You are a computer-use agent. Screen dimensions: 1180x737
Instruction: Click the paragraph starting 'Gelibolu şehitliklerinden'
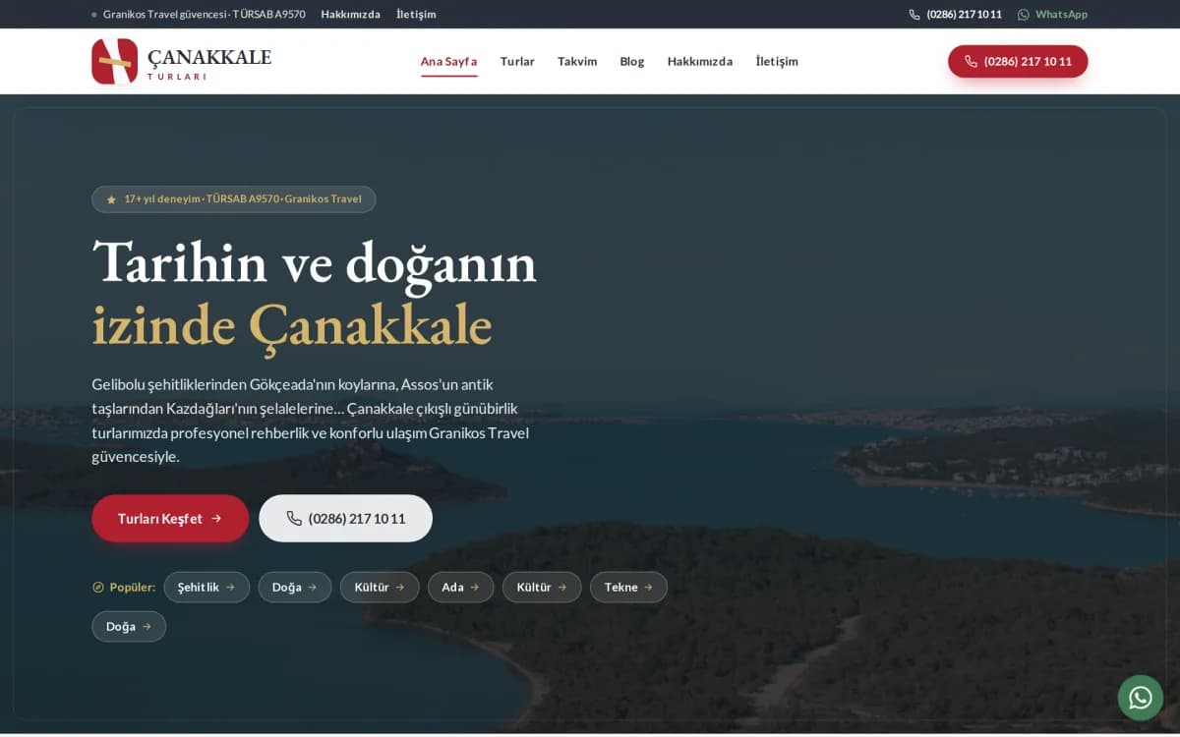(313, 421)
